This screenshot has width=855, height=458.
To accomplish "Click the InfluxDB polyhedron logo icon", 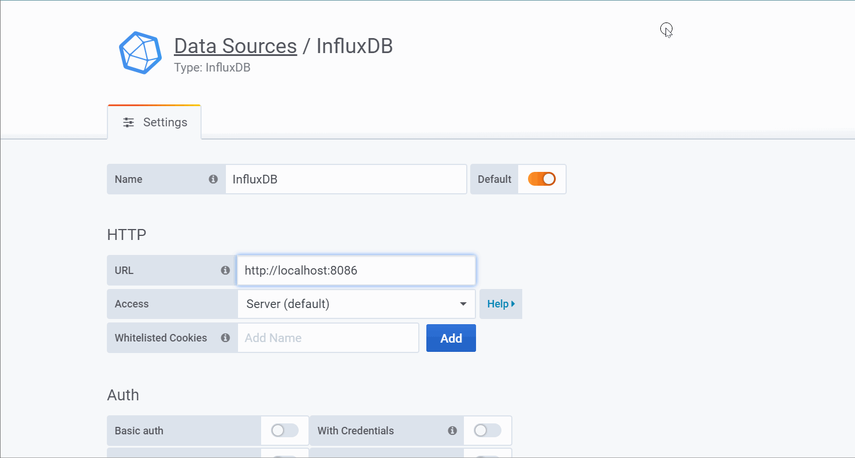I will tap(140, 53).
